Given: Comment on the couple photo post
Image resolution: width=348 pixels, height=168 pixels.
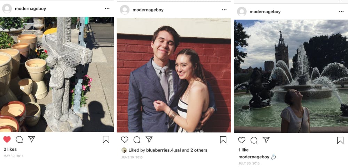Looking at the screenshot, I should tap(137, 140).
